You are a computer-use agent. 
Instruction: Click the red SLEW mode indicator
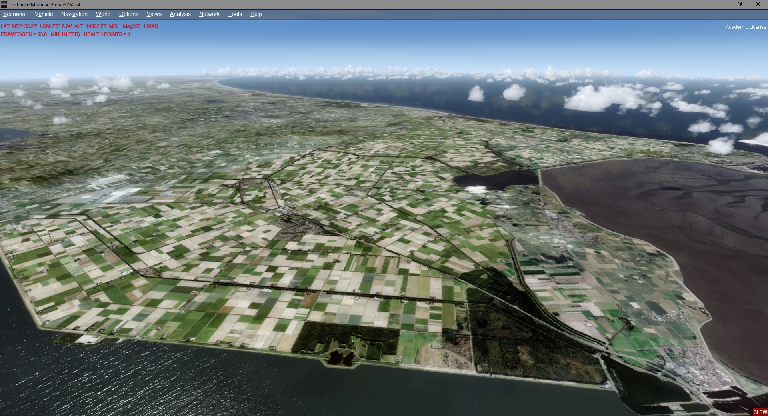point(760,412)
